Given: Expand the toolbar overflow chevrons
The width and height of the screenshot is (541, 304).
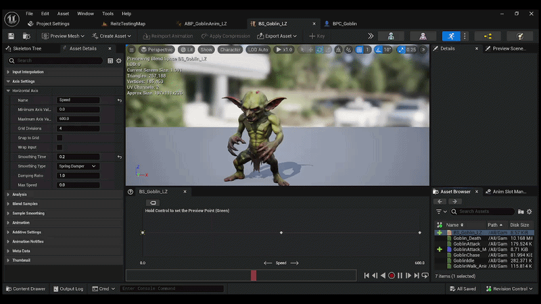Looking at the screenshot, I should [x=371, y=36].
